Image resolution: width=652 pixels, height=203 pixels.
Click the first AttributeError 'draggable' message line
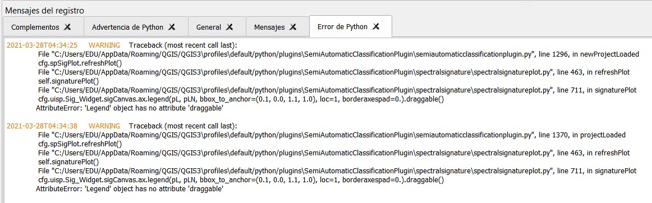[130, 108]
